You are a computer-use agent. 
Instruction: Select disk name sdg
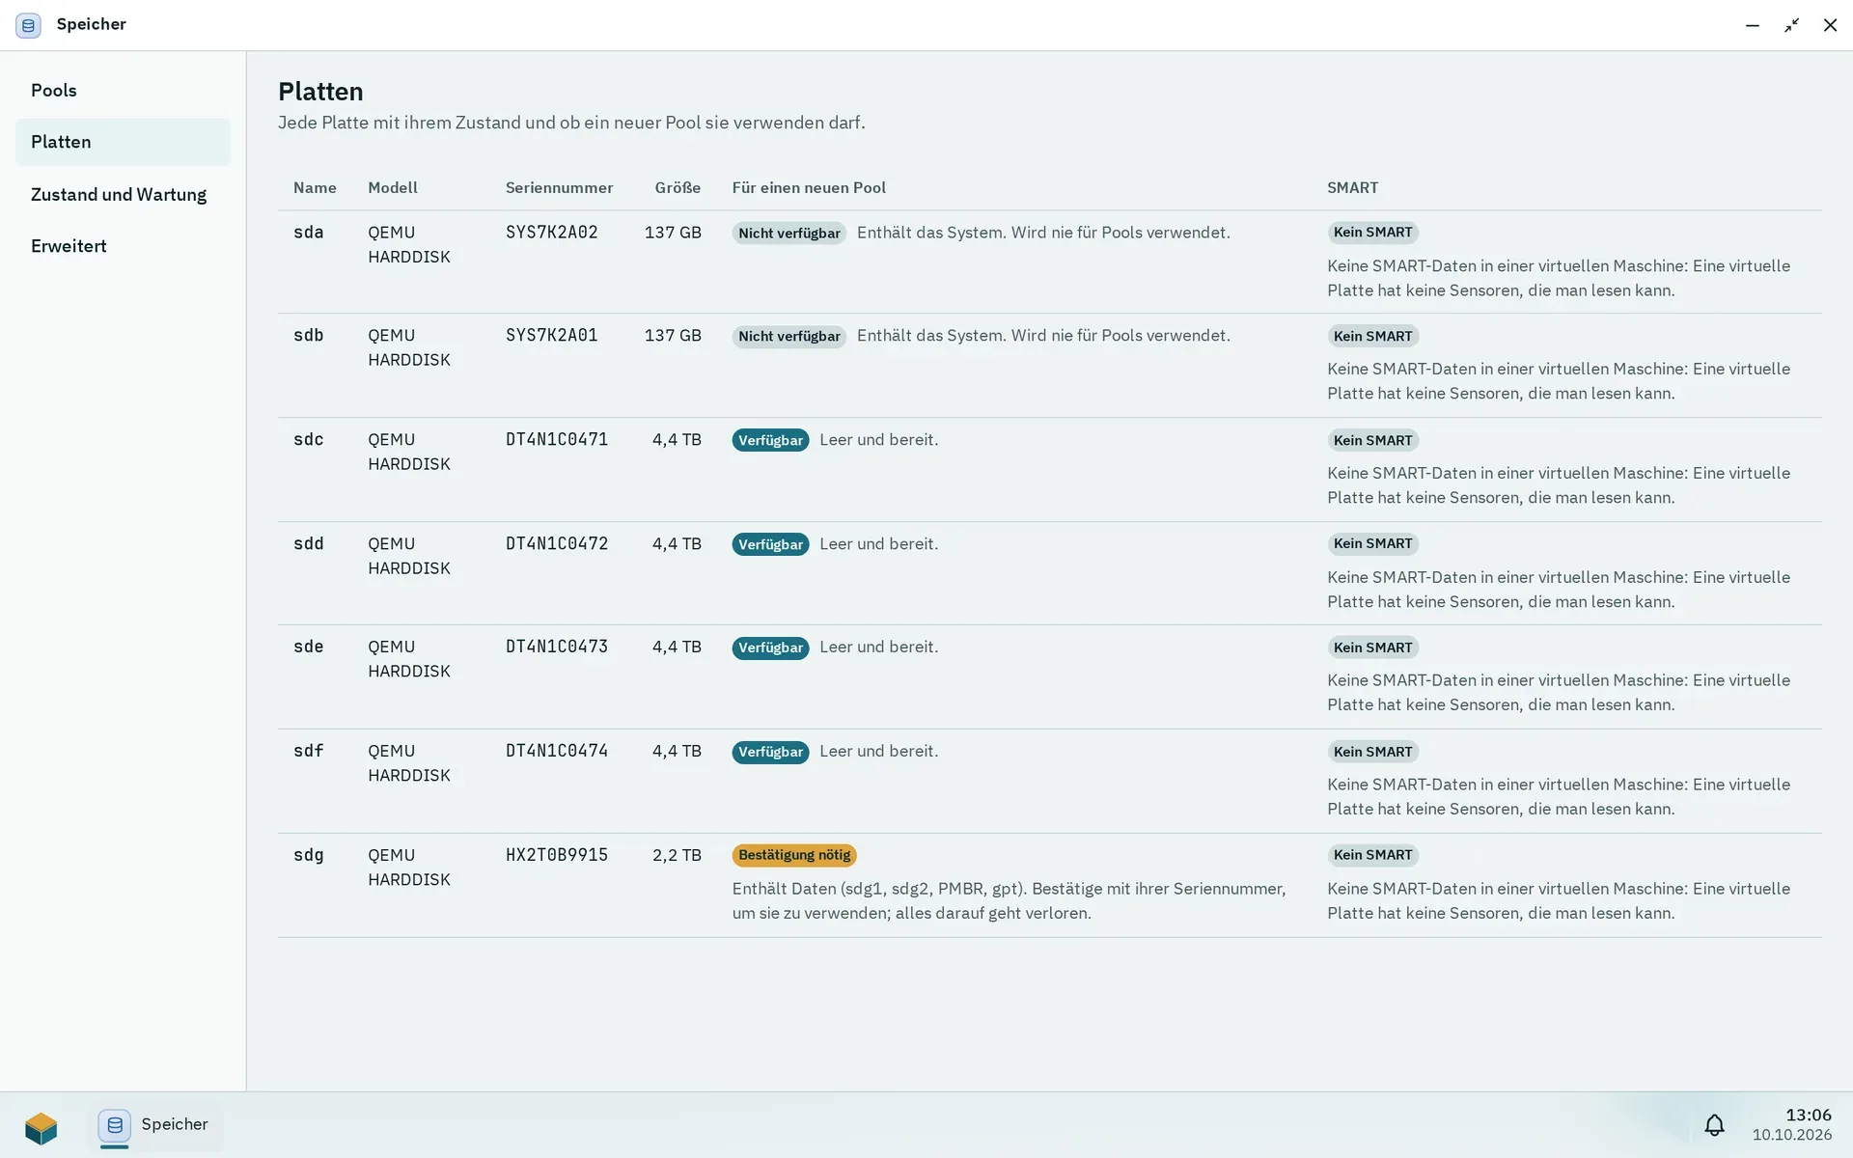[x=309, y=856]
